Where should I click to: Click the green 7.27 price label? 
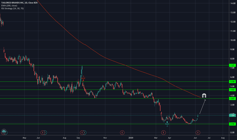coord(232,65)
